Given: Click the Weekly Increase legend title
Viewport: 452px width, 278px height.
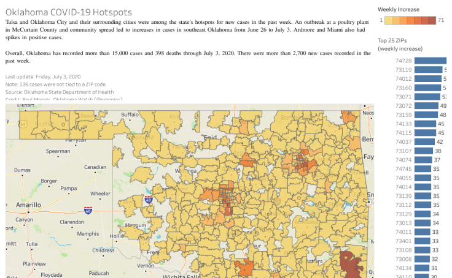Looking at the screenshot, I should [x=399, y=9].
